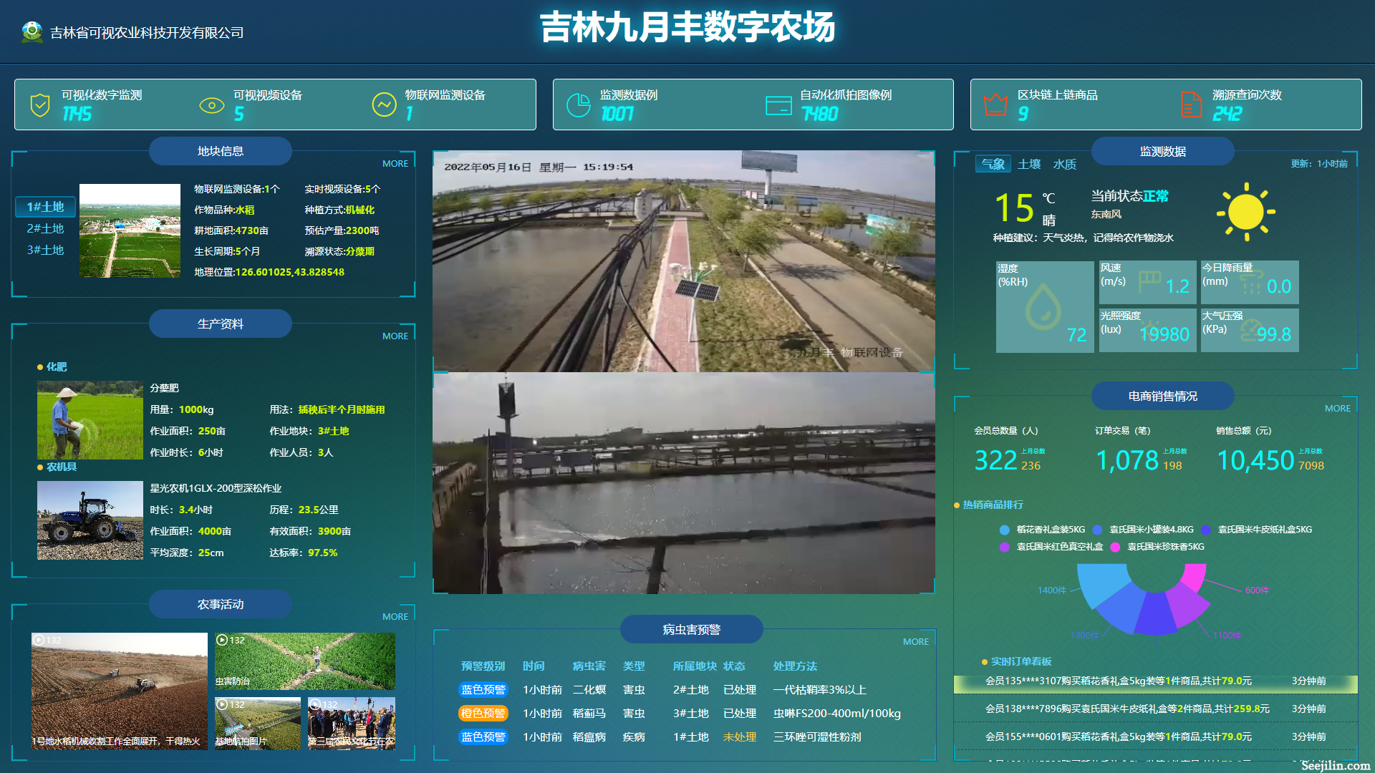Switch to the 土壤 monitoring tab
The image size is (1375, 773).
pyautogui.click(x=1029, y=164)
